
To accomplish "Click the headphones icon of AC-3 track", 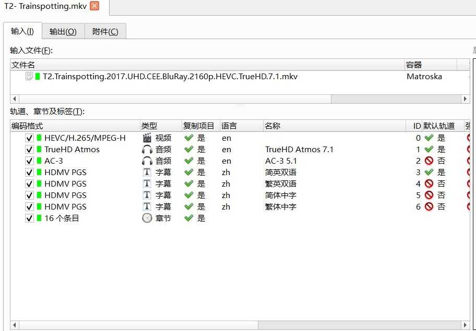I will (147, 161).
